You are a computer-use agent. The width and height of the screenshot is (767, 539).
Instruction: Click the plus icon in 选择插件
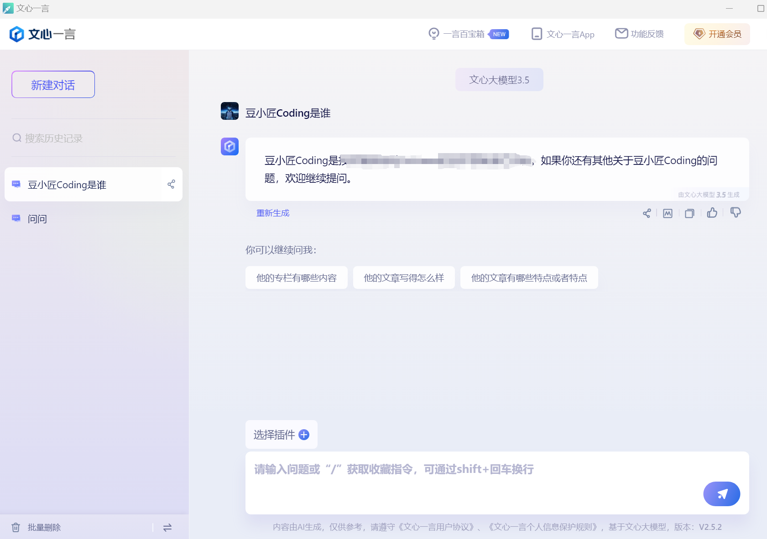click(304, 435)
